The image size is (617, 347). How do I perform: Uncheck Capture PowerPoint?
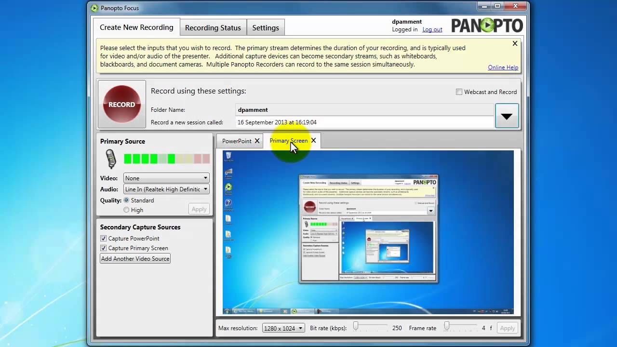[103, 238]
